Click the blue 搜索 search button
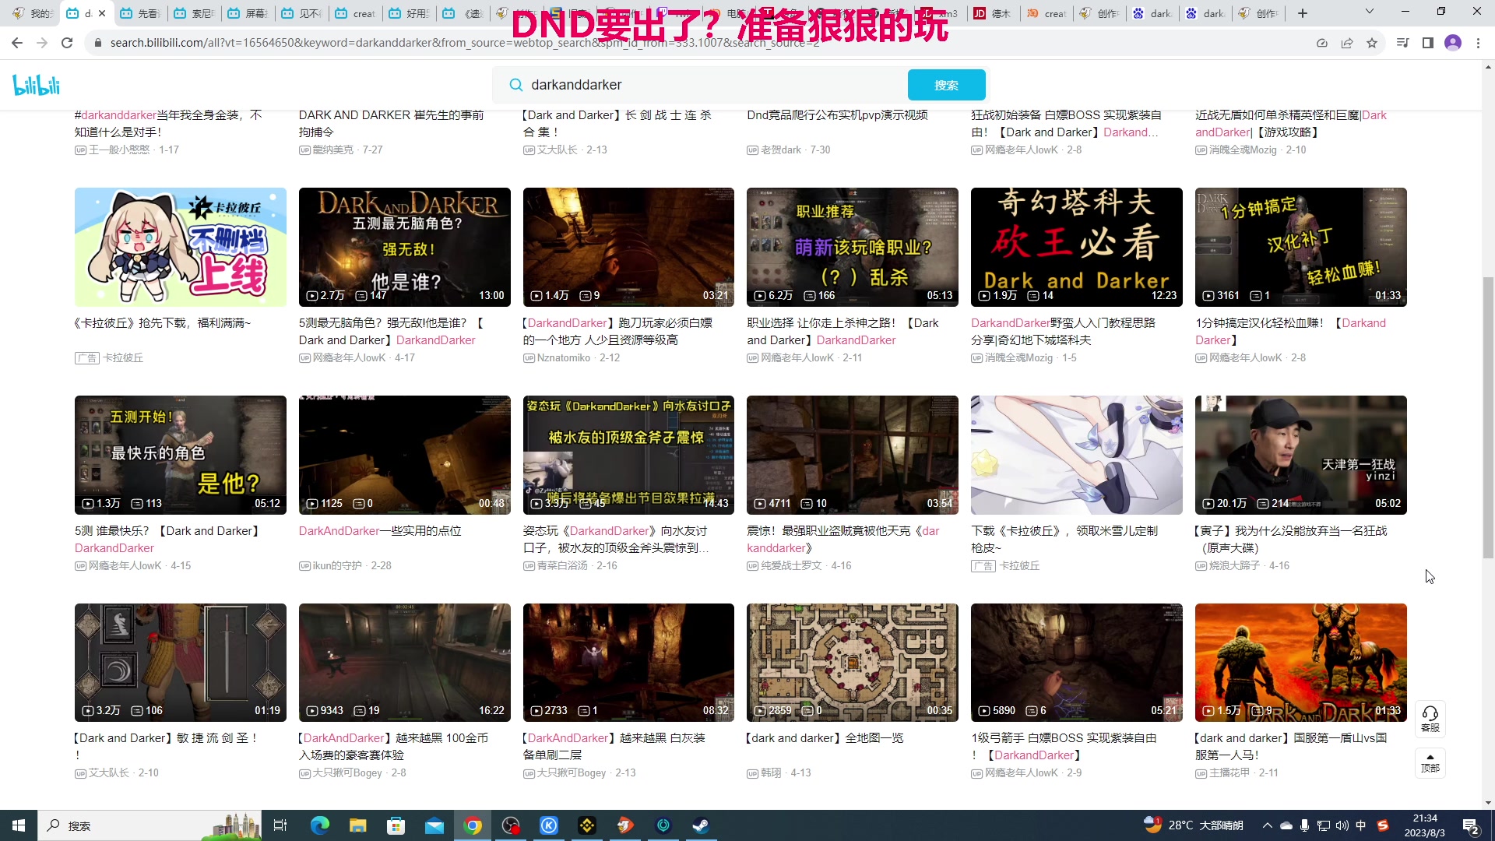The height and width of the screenshot is (841, 1495). click(946, 85)
